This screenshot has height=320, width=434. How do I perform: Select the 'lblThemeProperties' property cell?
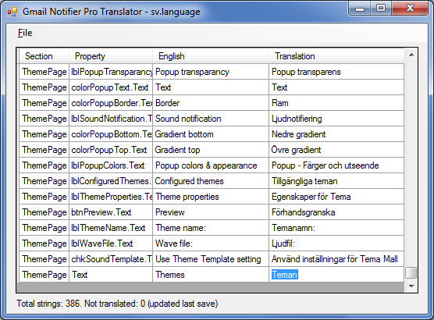point(111,197)
